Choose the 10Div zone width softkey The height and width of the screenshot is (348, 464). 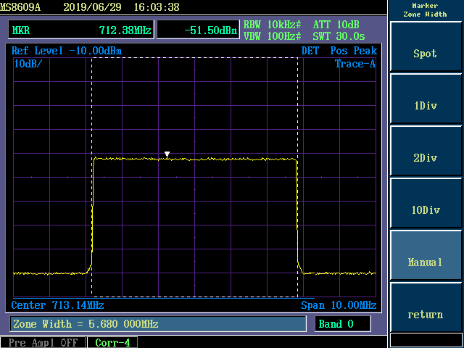coord(426,203)
